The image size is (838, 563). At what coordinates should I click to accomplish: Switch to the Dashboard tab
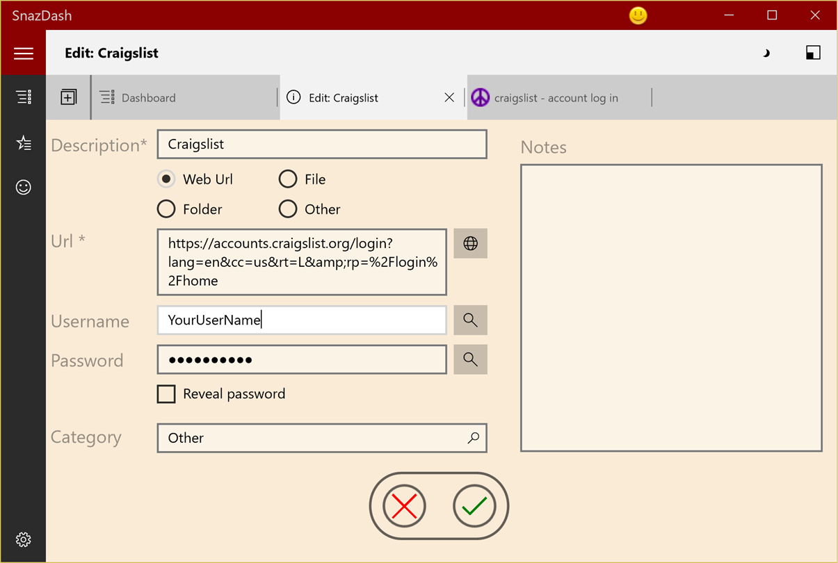point(184,97)
